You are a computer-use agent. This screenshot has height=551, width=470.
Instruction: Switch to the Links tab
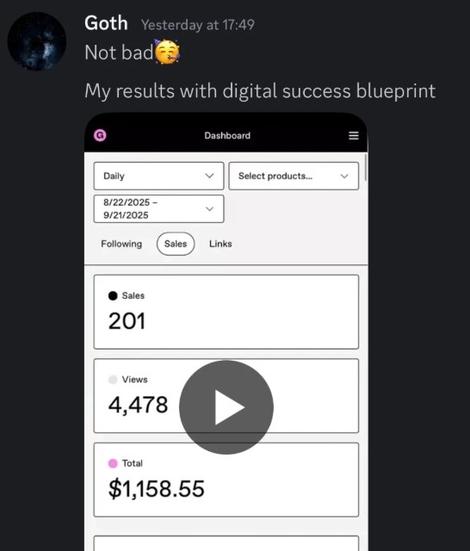220,244
